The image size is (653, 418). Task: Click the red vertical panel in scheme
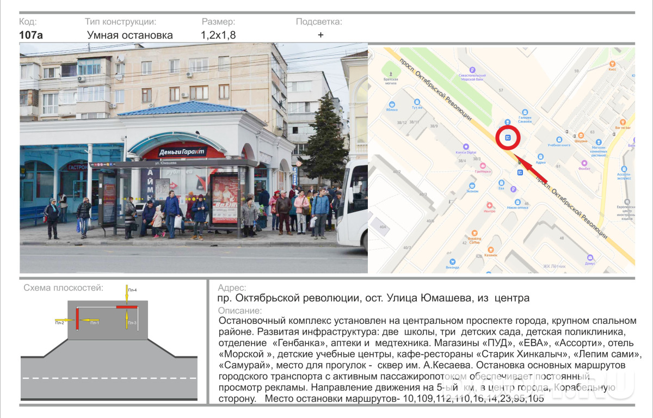pyautogui.click(x=78, y=318)
